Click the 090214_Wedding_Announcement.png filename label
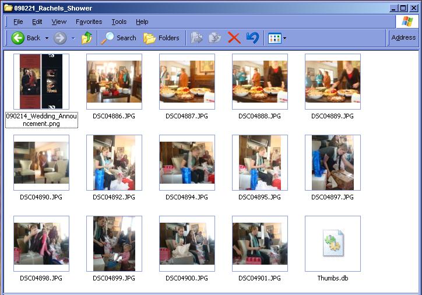The image size is (422, 295). click(41, 120)
